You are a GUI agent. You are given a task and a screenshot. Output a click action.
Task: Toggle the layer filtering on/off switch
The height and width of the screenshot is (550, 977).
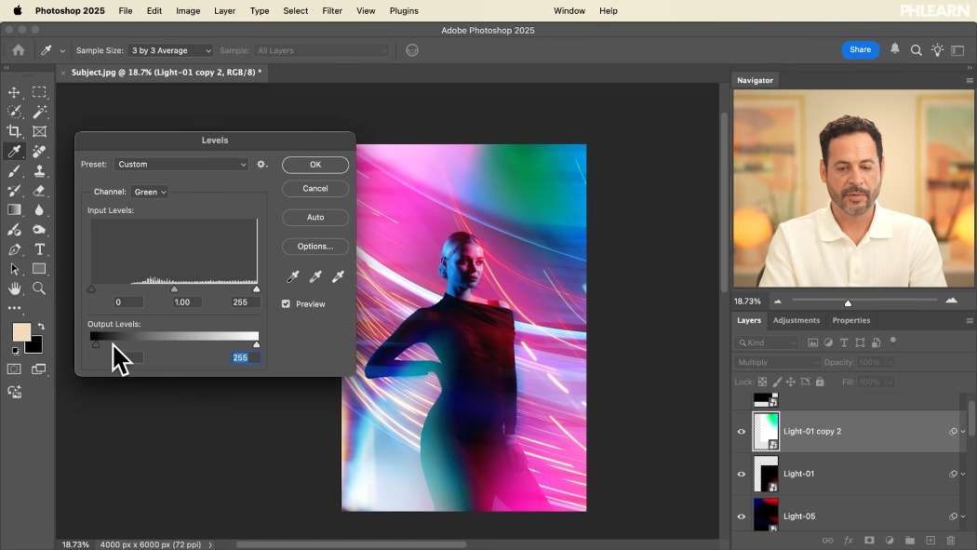coord(893,341)
